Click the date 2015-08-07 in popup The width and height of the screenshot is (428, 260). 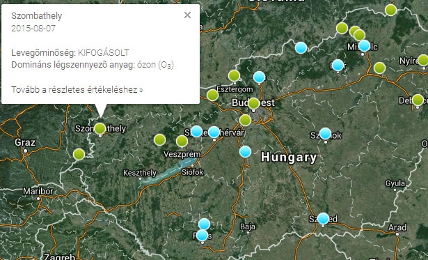click(33, 28)
